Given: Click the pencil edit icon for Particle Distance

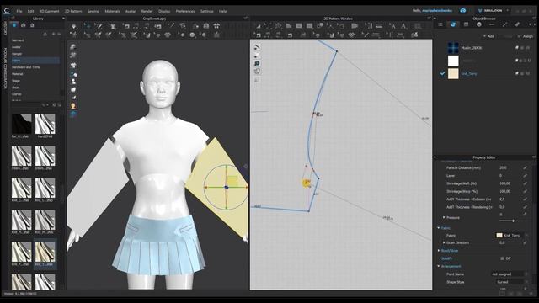Looking at the screenshot, I should pyautogui.click(x=525, y=167).
